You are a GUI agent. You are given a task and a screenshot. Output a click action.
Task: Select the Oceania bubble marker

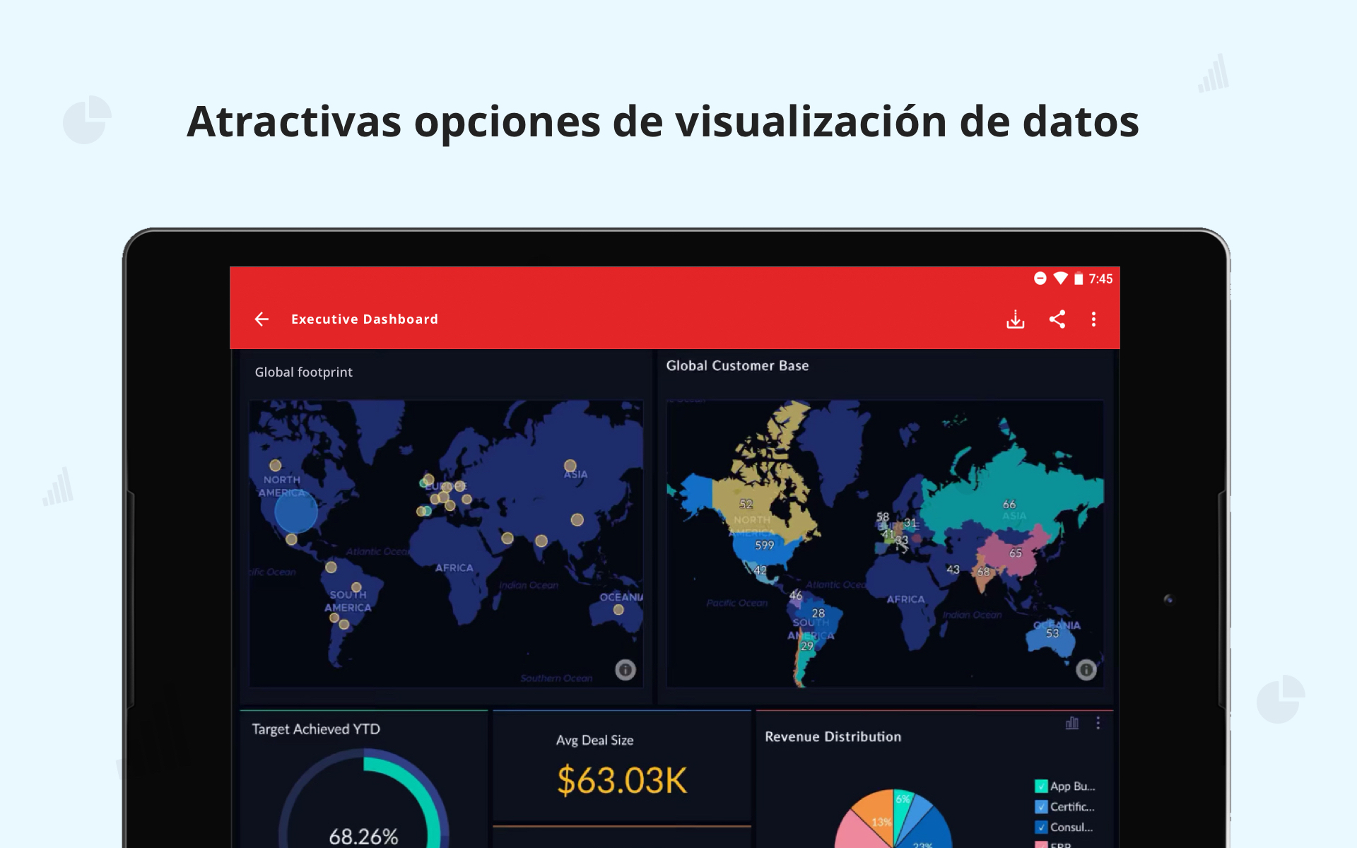pyautogui.click(x=618, y=610)
